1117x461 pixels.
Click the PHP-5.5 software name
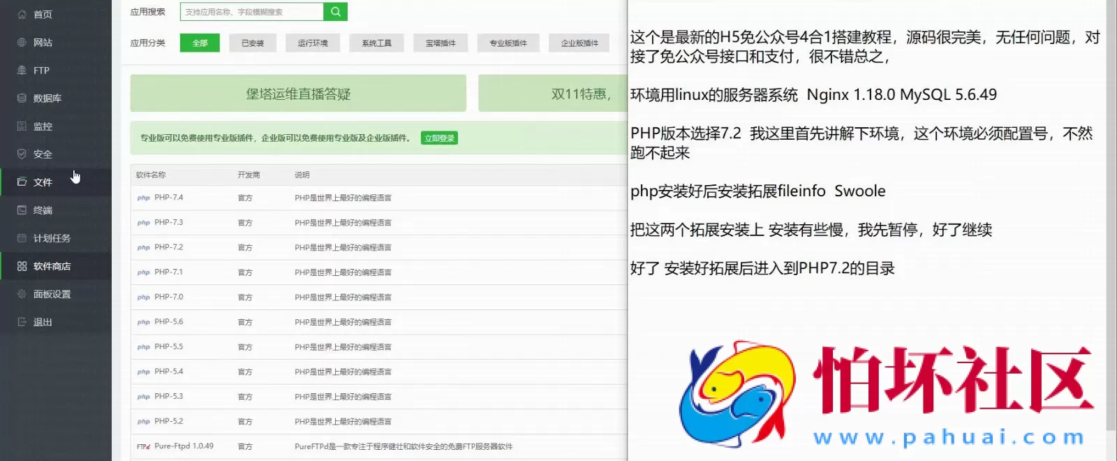pos(169,346)
